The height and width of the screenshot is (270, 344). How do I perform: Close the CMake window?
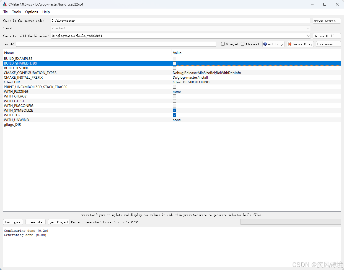click(337, 4)
